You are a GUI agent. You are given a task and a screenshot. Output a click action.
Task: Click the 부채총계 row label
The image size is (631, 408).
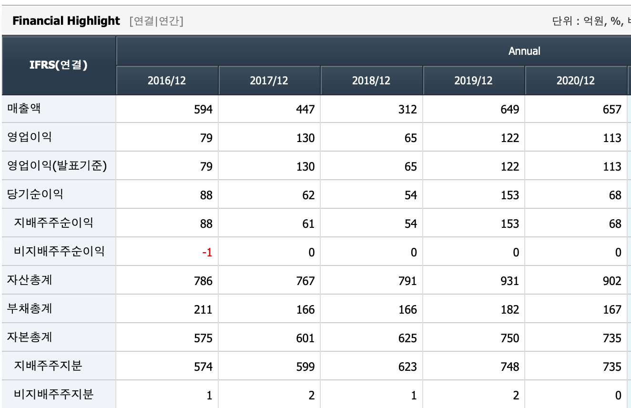click(x=30, y=309)
